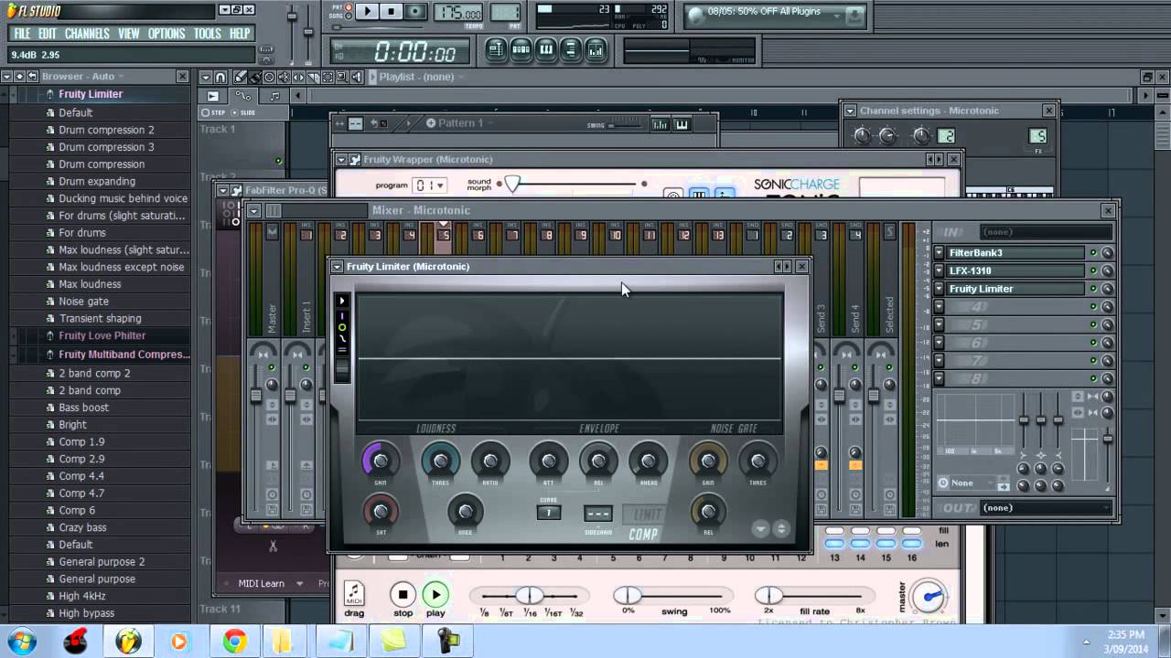Open Fruity Limiter slot dropdown arrow in mixer
This screenshot has height=658, width=1171.
click(x=939, y=289)
